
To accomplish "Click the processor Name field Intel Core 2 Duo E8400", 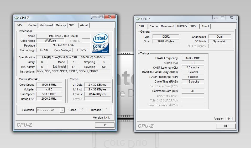I will [x=63, y=36].
